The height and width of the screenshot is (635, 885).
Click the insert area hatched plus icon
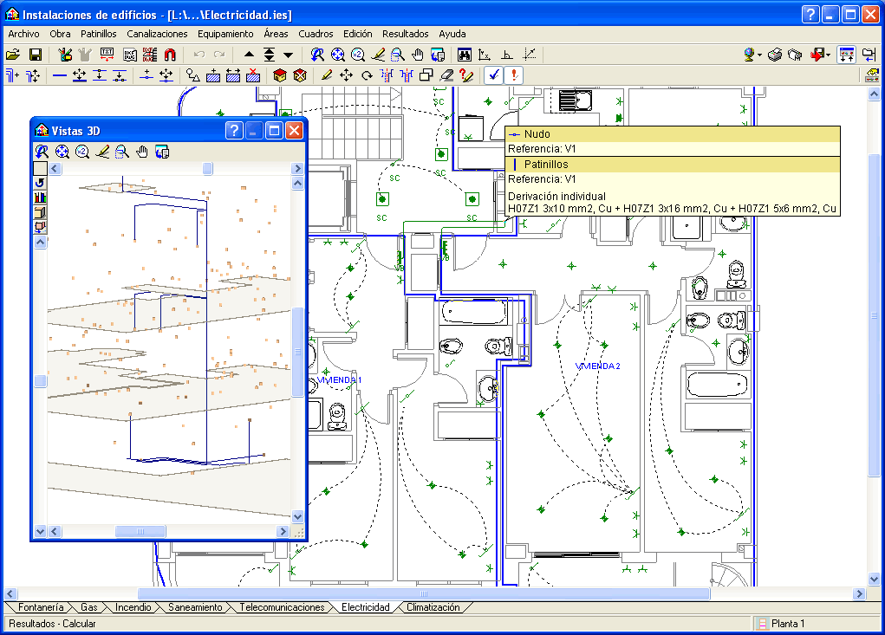(x=212, y=75)
